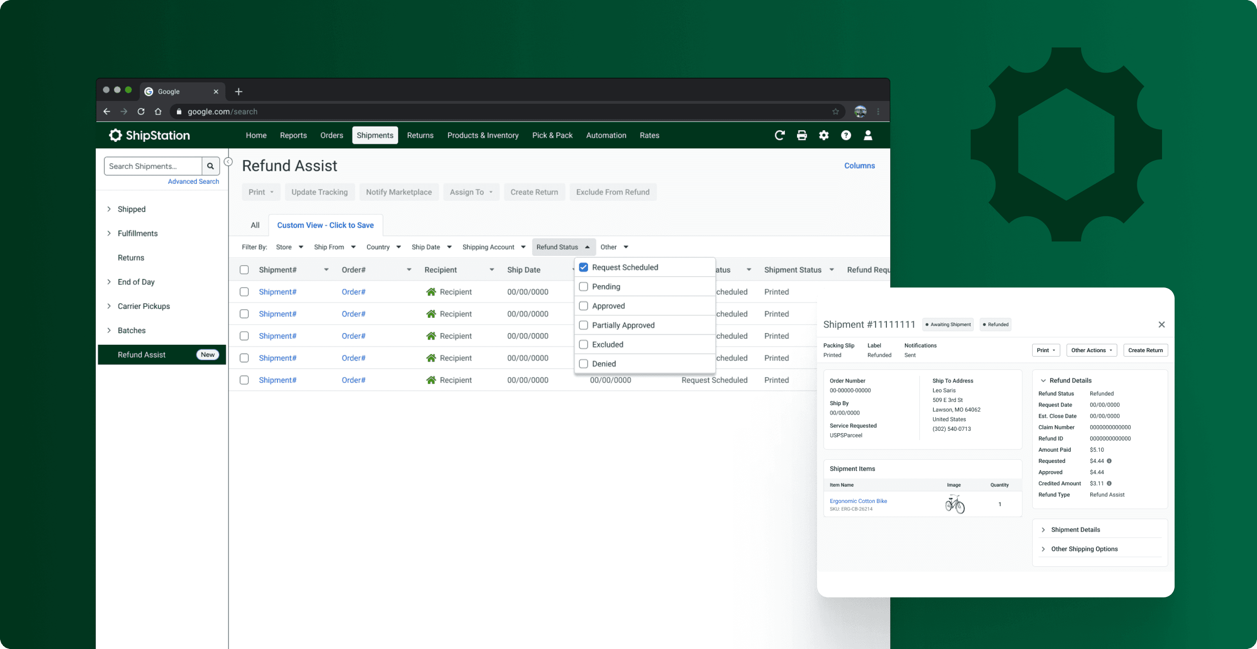
Task: Click the Advanced Search link
Action: coord(193,181)
